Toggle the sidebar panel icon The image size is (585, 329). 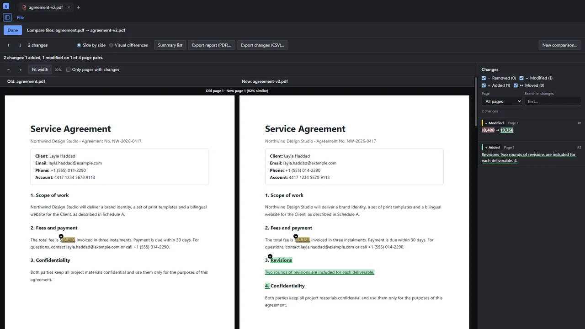tap(7, 17)
